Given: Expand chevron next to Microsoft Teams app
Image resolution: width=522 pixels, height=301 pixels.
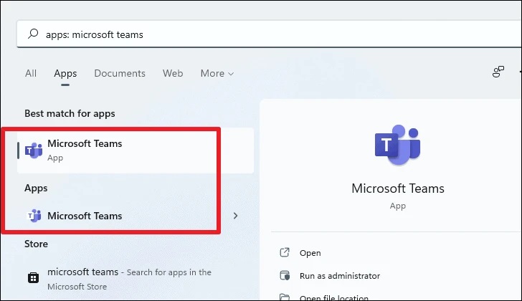Looking at the screenshot, I should point(235,216).
